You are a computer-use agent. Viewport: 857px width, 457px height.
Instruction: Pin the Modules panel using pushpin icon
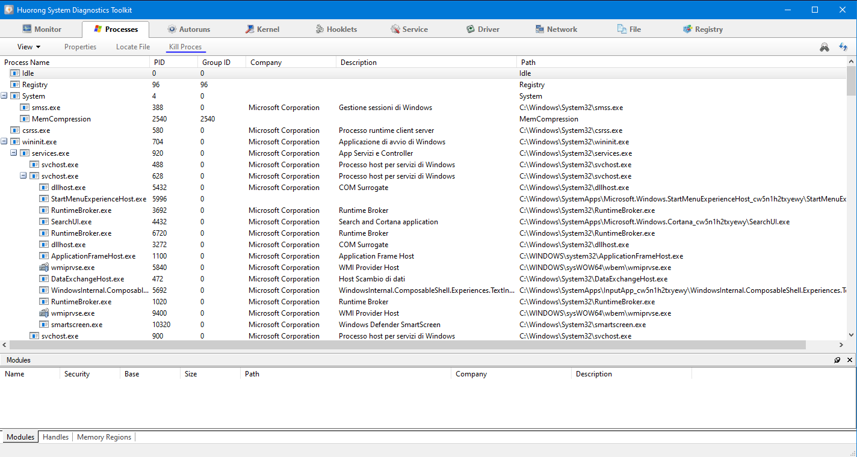(837, 360)
